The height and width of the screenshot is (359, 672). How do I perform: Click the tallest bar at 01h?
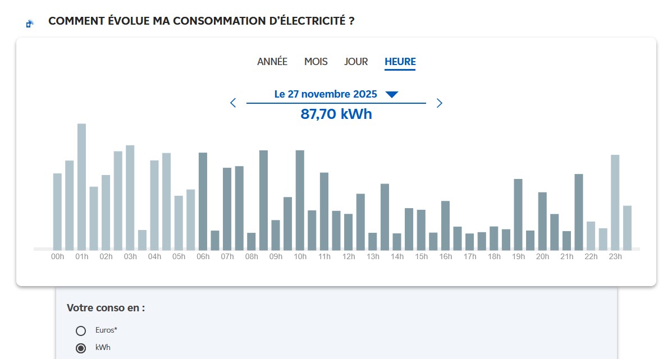tap(81, 186)
